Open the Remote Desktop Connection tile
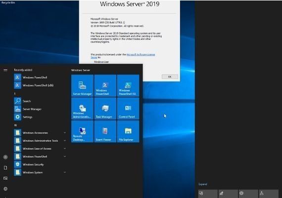 point(82,131)
